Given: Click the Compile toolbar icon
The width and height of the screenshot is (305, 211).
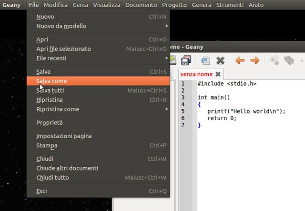Looking at the screenshot, I should (274, 60).
